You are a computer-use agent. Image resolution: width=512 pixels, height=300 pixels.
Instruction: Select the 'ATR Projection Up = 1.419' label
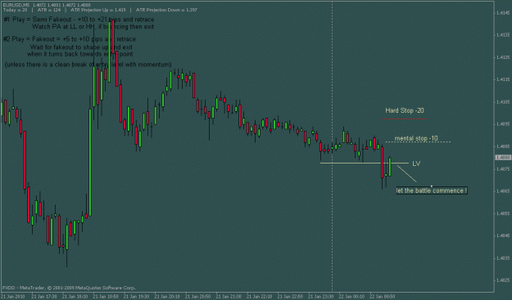click(x=98, y=10)
